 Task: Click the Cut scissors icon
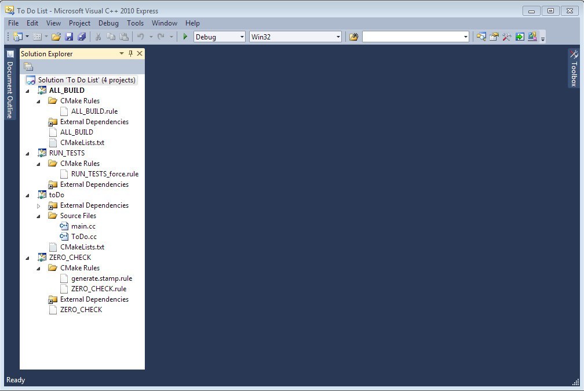coord(98,37)
